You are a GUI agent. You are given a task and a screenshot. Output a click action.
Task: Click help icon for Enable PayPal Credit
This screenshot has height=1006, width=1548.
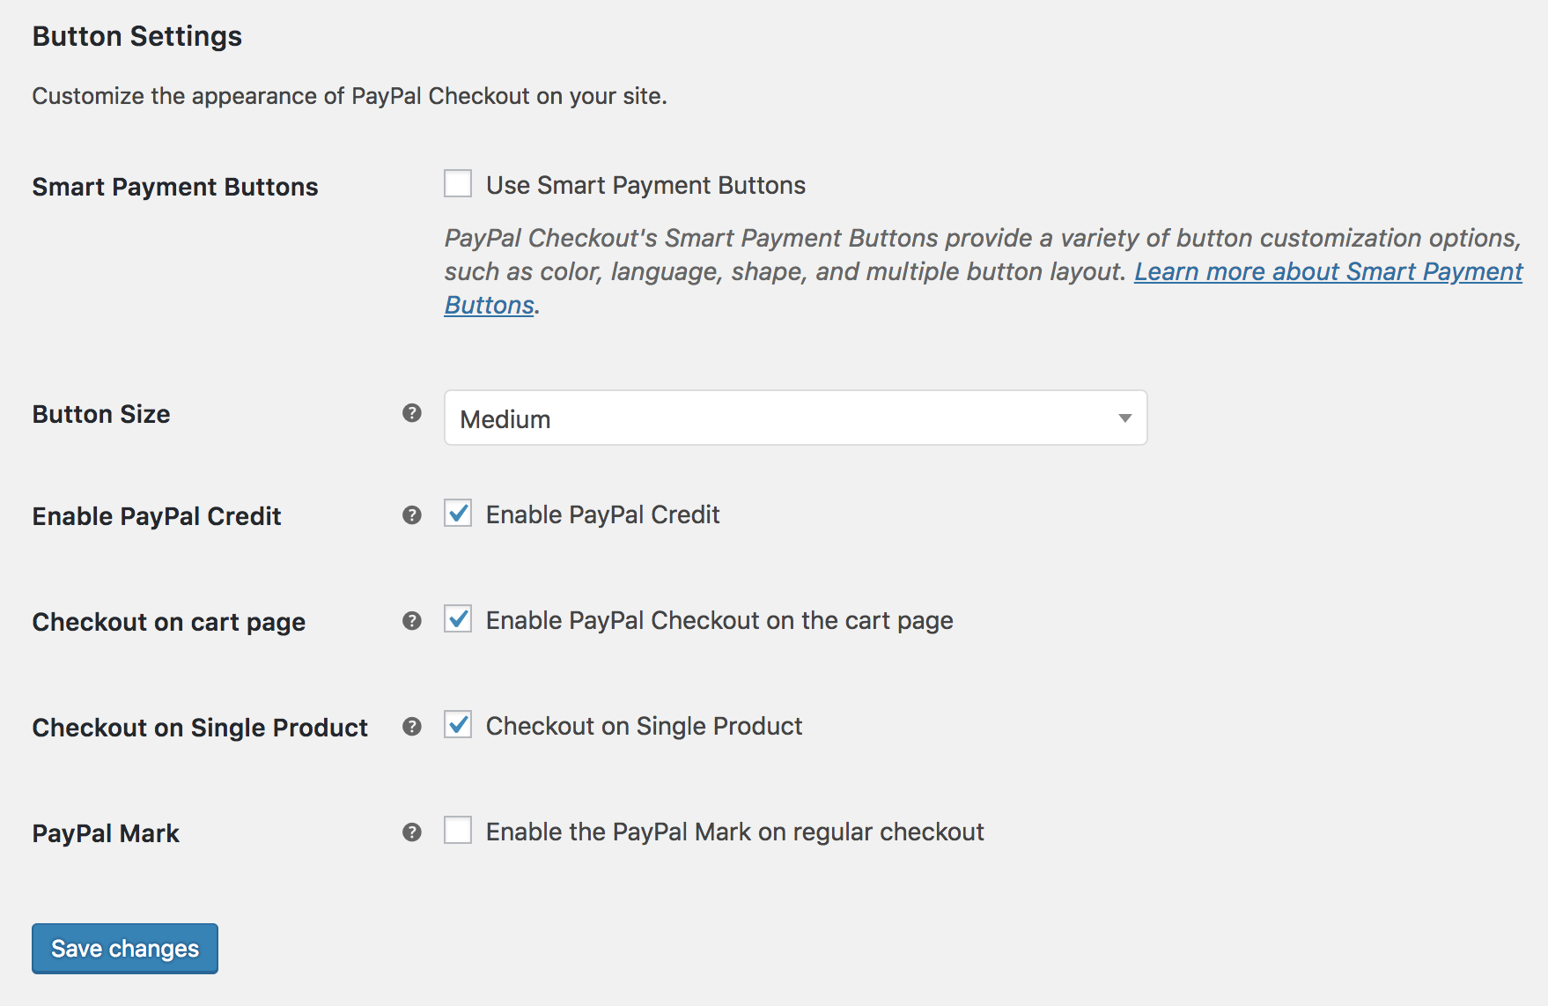pyautogui.click(x=411, y=515)
